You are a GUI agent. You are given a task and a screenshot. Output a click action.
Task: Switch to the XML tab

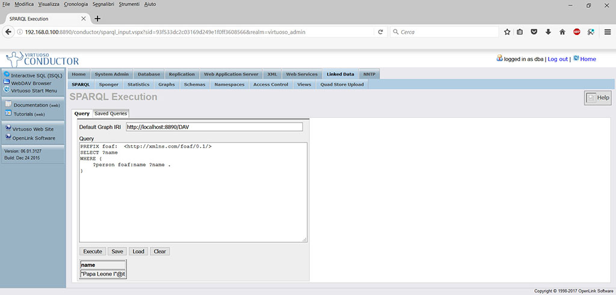(272, 74)
